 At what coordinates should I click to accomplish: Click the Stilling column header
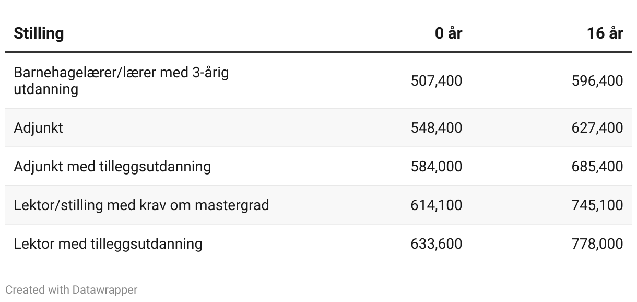tap(39, 33)
